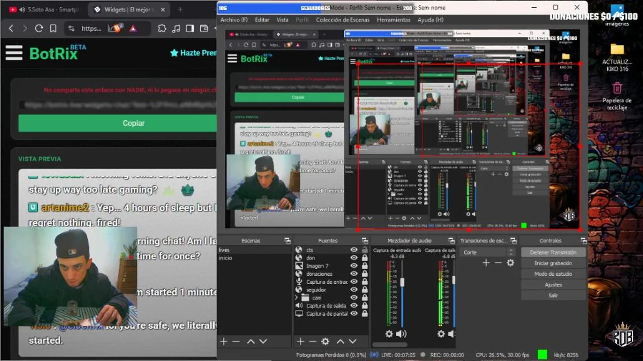The image size is (643, 361).
Task: Unlock the don source
Action: (364, 258)
